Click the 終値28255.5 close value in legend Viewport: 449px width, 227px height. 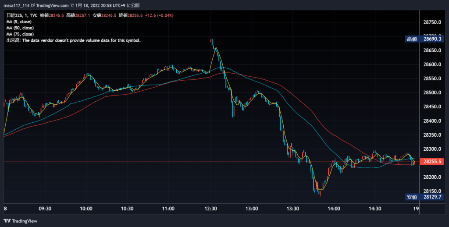point(131,15)
